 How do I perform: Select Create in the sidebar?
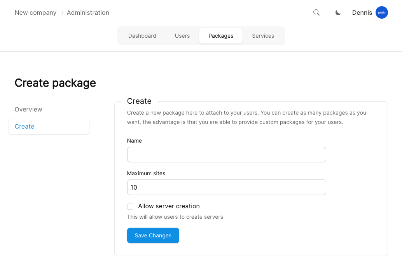click(x=24, y=126)
